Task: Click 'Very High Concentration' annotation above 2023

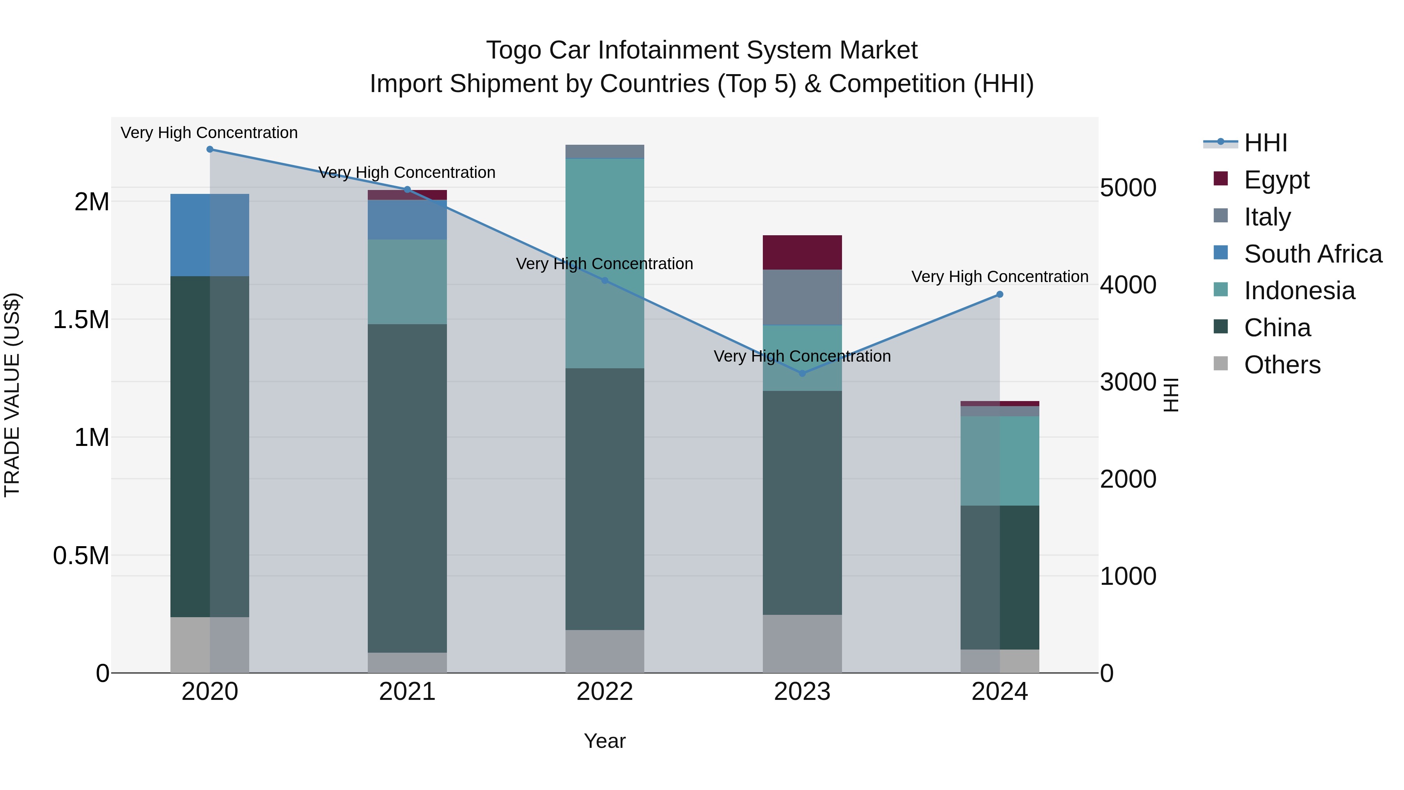Action: 802,356
